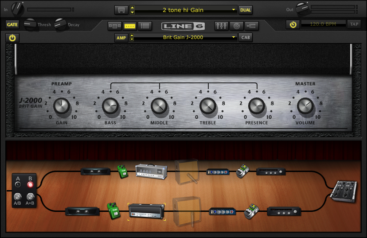Click the preamp GAIN knob
The width and height of the screenshot is (367, 238).
(x=62, y=106)
